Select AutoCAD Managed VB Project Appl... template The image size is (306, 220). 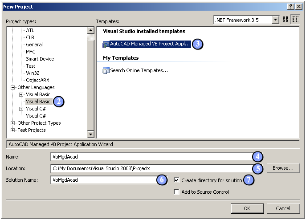click(150, 44)
